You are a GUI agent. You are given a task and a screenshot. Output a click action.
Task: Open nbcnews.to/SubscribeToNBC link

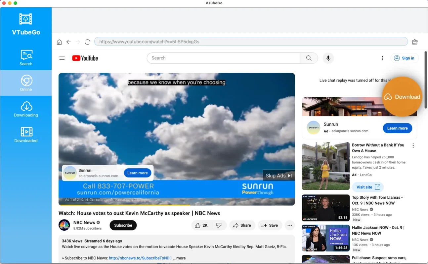[x=140, y=258]
